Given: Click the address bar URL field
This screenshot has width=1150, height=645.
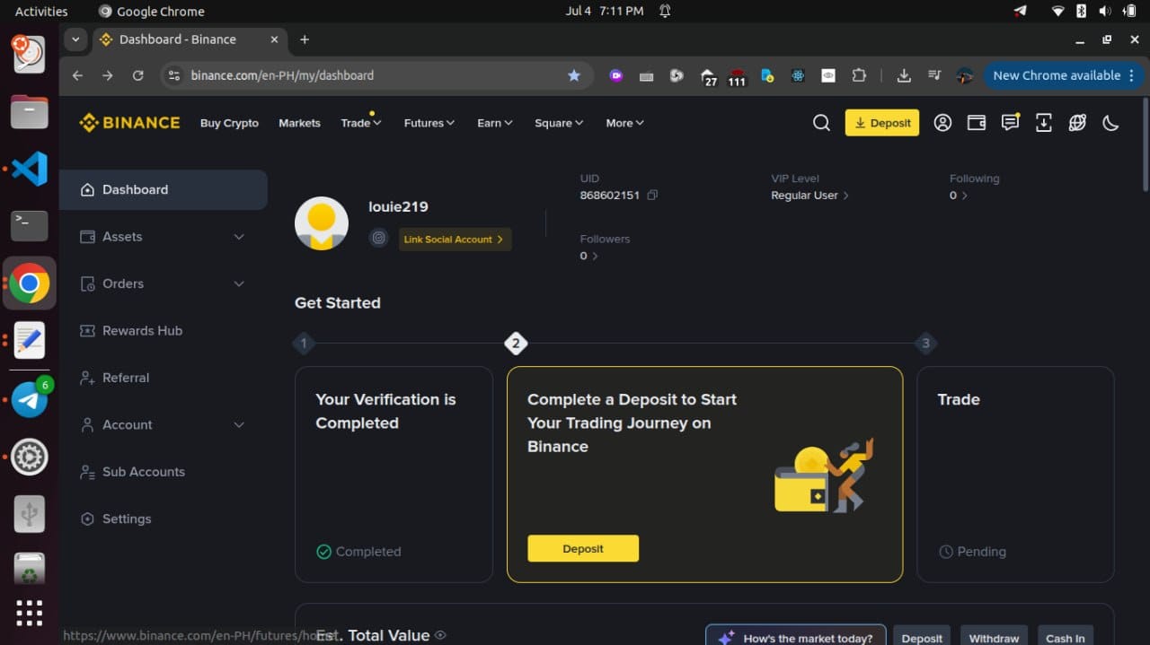Looking at the screenshot, I should tap(377, 75).
